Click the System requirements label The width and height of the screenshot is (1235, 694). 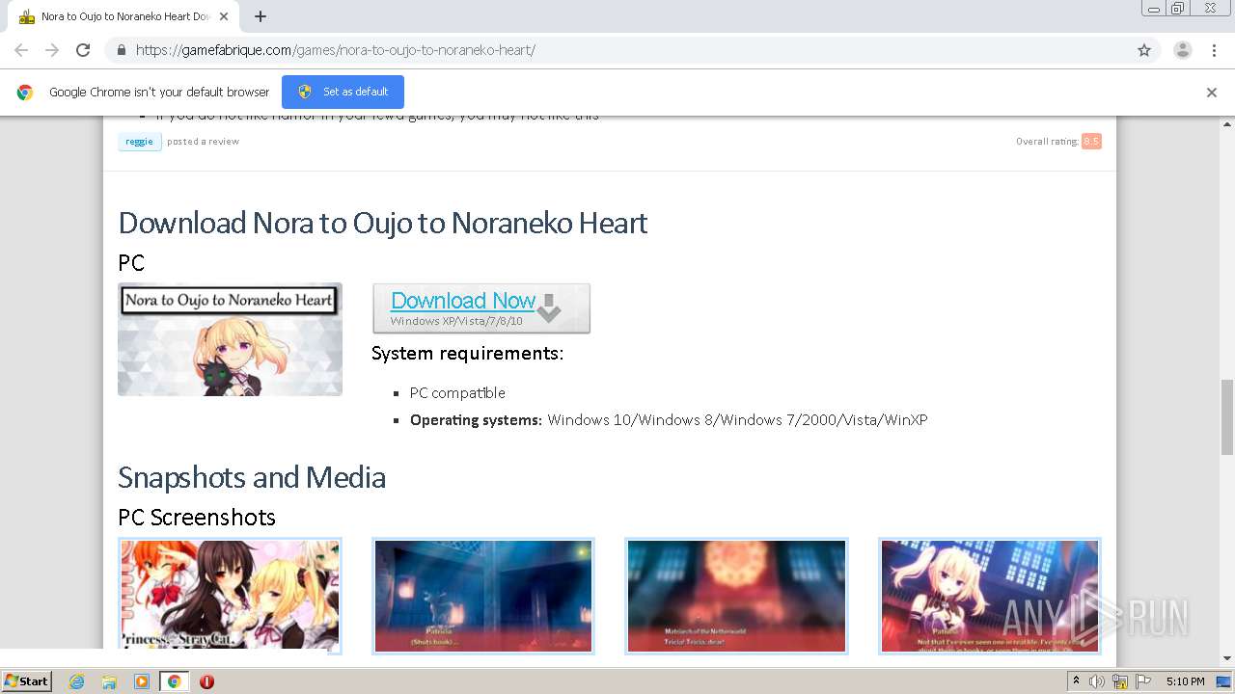467,353
